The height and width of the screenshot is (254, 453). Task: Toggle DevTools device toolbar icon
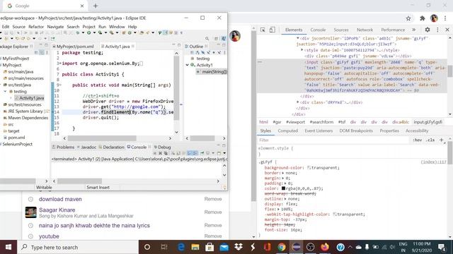click(272, 30)
